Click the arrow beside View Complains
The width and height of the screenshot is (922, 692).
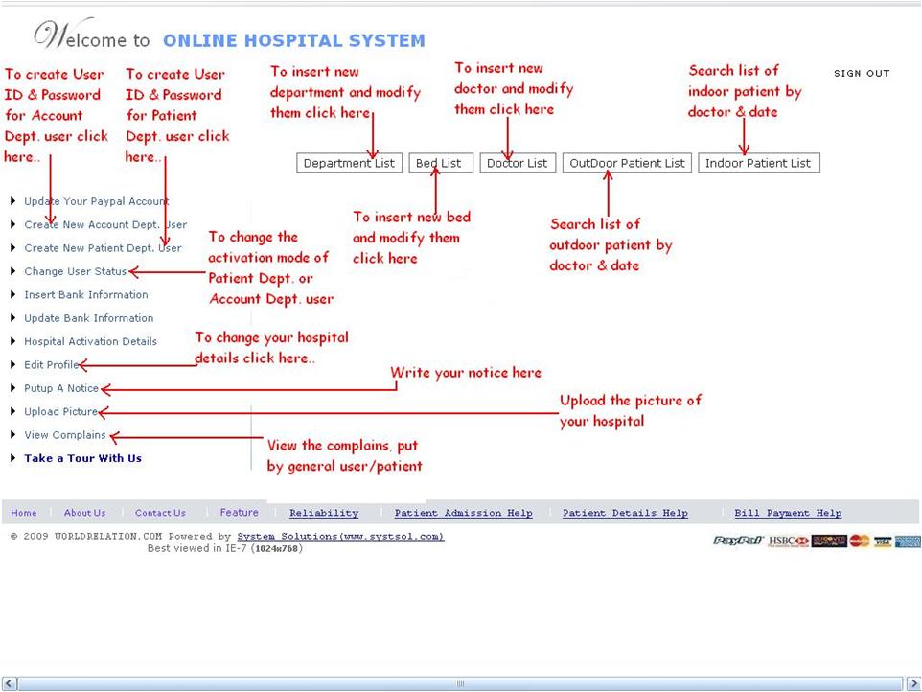[x=12, y=435]
